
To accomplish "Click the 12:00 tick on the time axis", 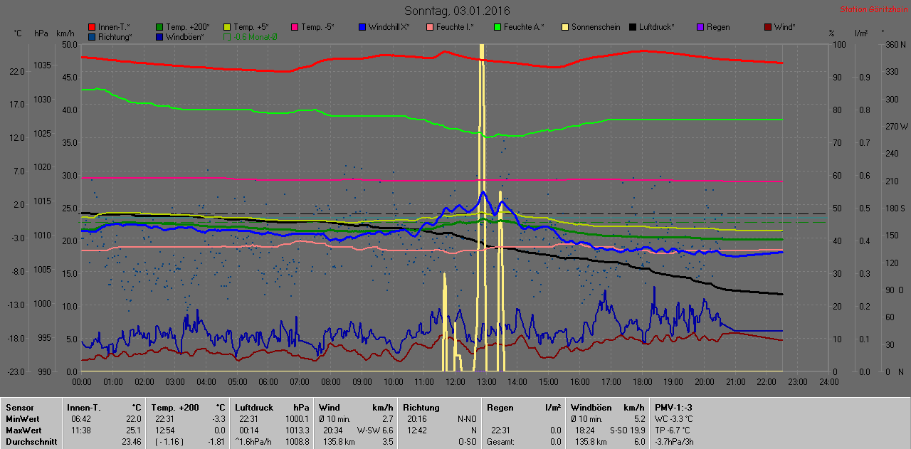I will point(455,382).
